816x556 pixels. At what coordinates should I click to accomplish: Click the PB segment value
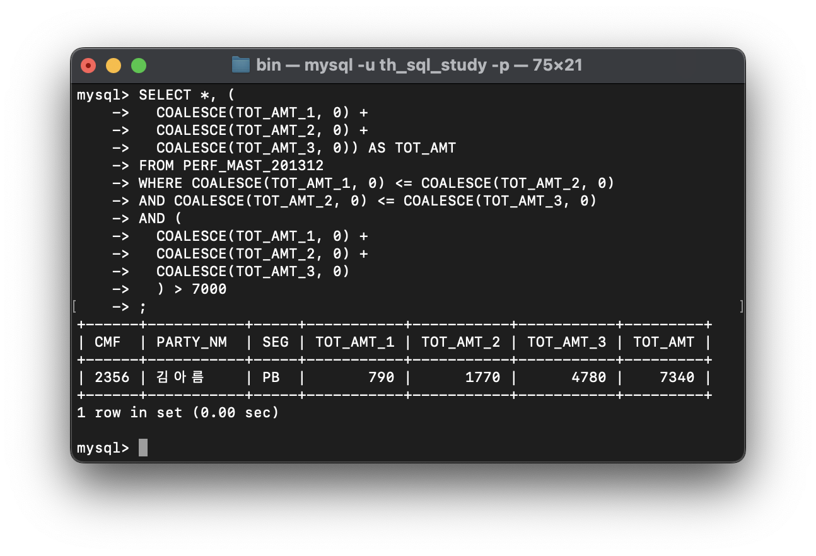(271, 377)
